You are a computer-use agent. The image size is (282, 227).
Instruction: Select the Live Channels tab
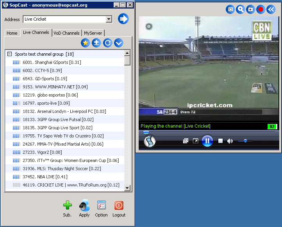tap(36, 32)
